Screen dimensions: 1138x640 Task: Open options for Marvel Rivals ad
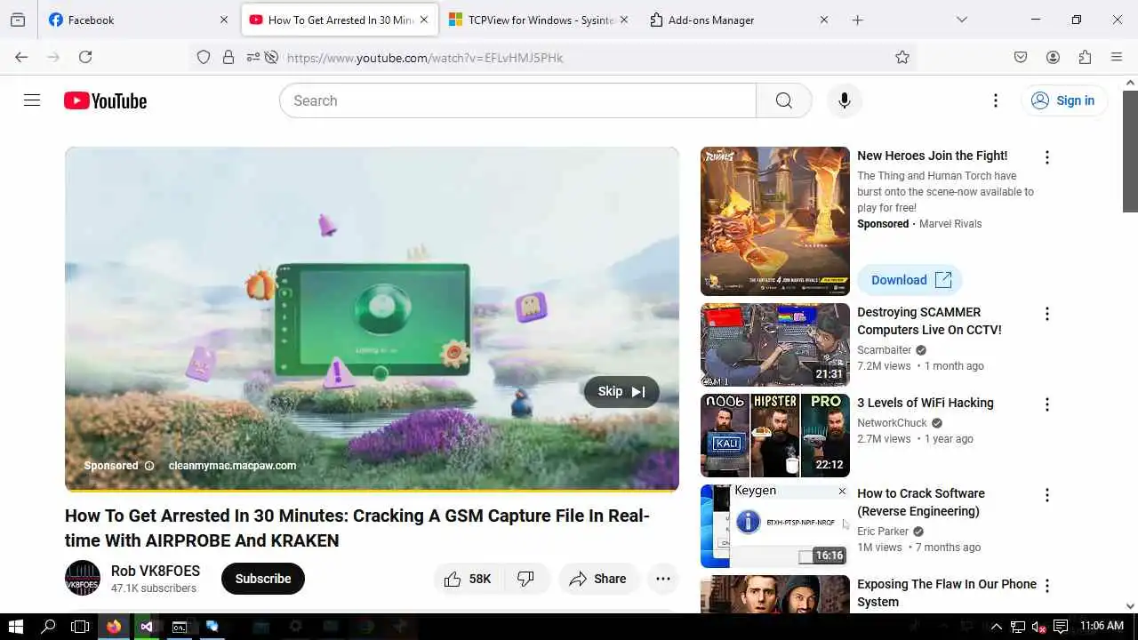point(1046,157)
